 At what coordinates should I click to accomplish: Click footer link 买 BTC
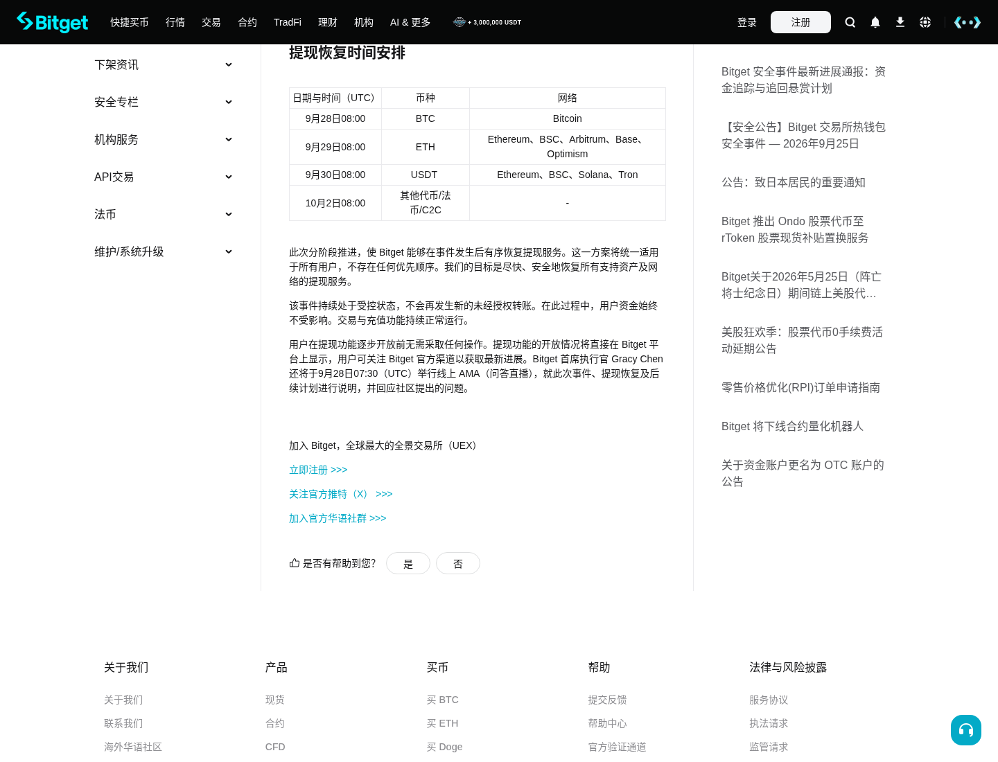pyautogui.click(x=443, y=700)
